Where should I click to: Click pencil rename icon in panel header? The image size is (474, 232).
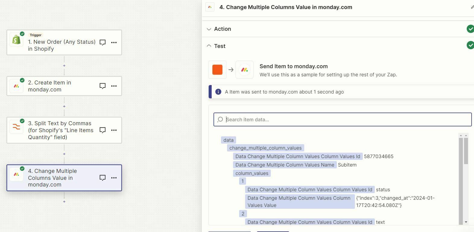pyautogui.click(x=472, y=7)
